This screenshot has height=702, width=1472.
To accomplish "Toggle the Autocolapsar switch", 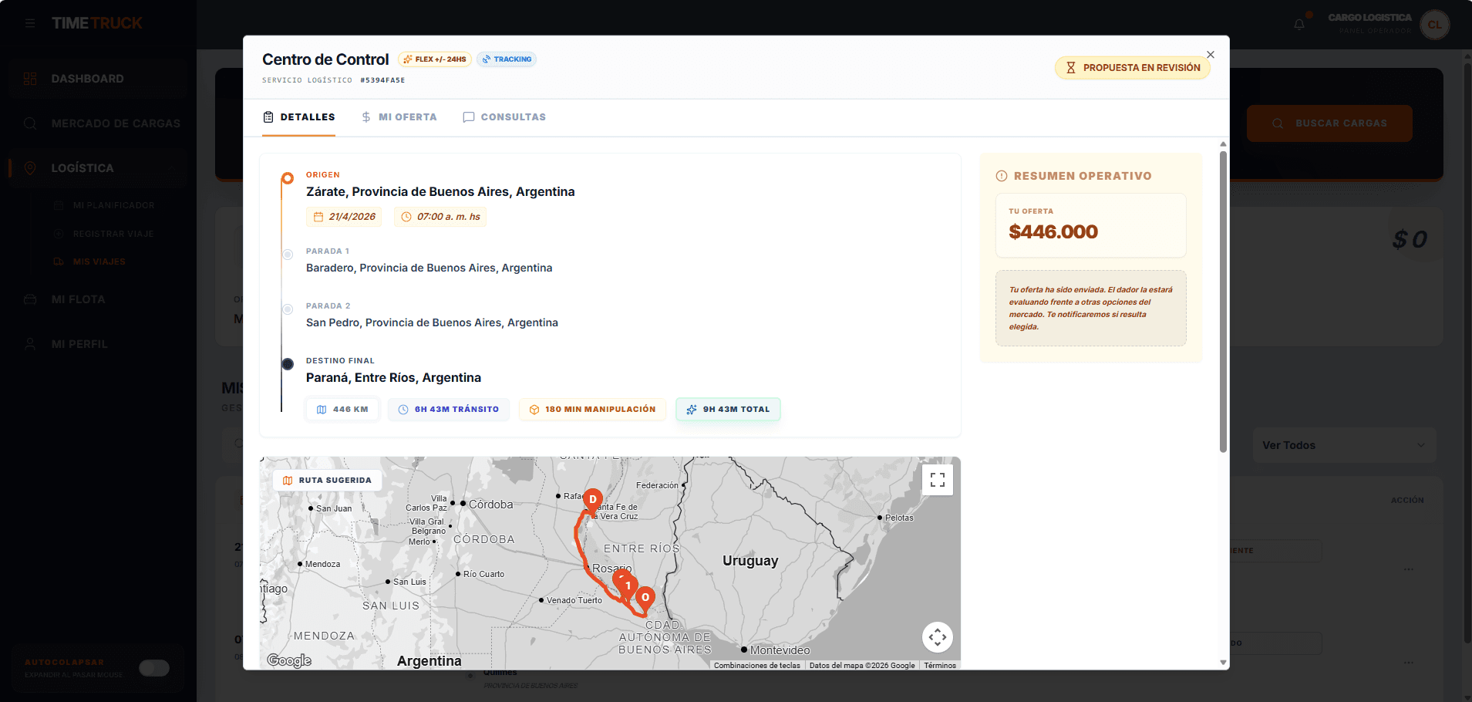I will 154,668.
